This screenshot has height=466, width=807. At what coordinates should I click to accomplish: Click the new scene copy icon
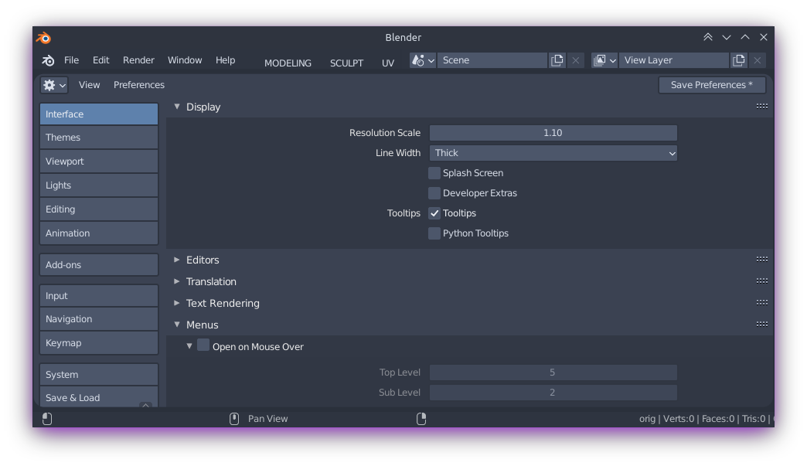(x=557, y=60)
